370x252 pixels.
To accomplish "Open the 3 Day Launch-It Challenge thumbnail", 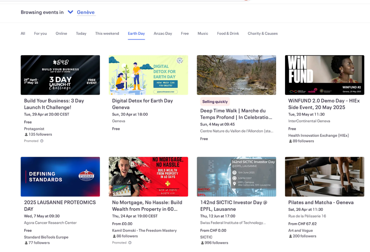I will 60,75.
